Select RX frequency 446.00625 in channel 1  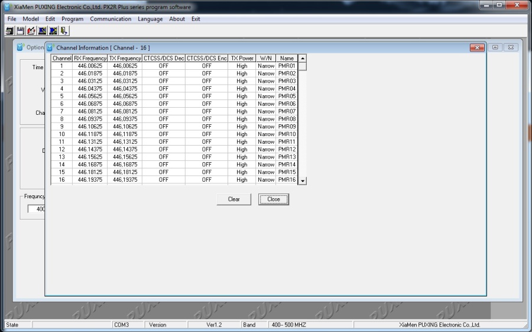pyautogui.click(x=90, y=66)
